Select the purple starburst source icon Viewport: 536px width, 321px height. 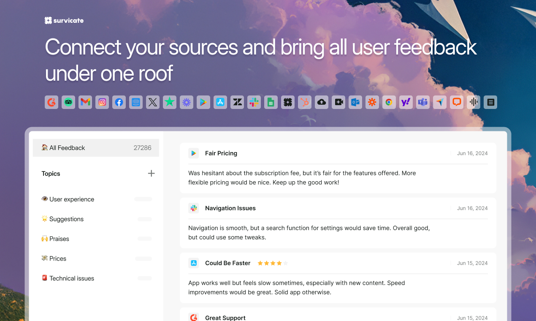tap(187, 102)
